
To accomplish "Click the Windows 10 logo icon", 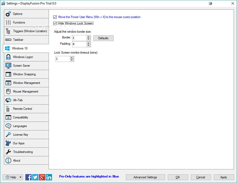I will [7, 48].
